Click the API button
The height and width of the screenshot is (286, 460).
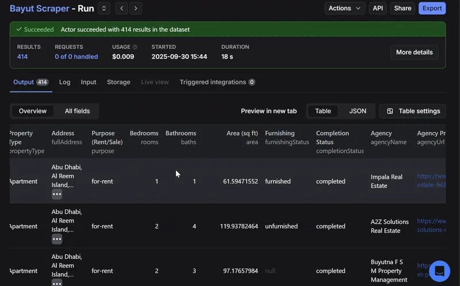(378, 8)
